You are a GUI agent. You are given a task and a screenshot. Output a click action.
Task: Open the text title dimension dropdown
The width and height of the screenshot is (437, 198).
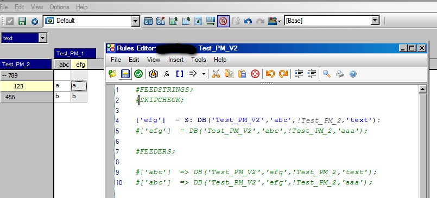43,38
